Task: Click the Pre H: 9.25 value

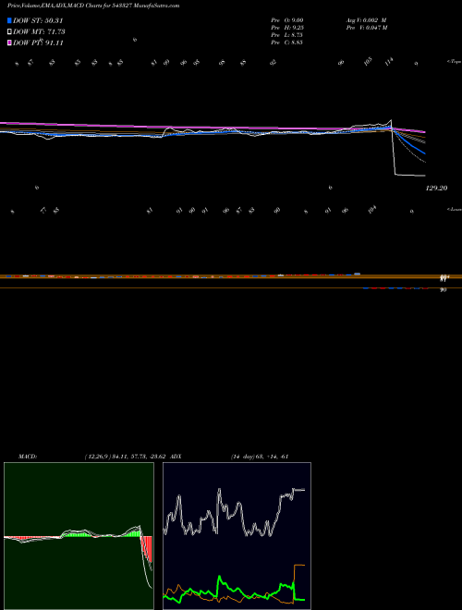Action: 287,28
